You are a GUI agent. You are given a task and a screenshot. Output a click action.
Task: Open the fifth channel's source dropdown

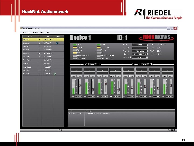pyautogui.click(x=129, y=70)
